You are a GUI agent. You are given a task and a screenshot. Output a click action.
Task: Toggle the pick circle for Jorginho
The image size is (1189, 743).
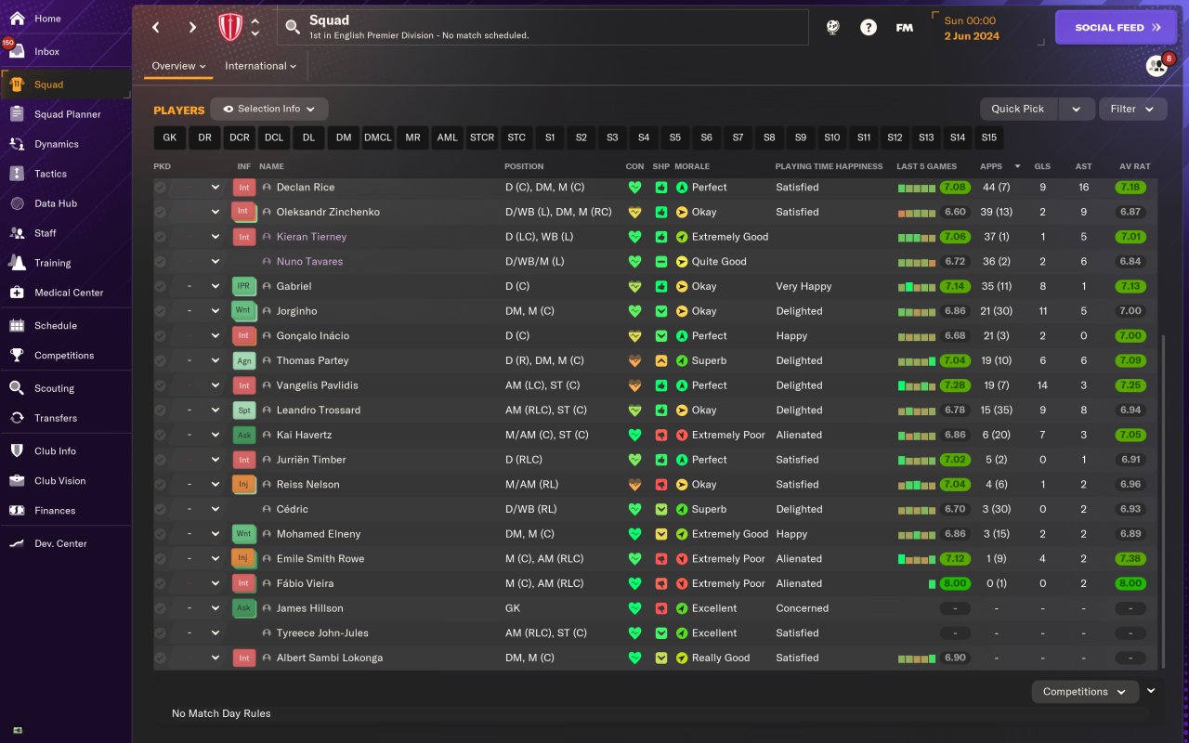[161, 311]
